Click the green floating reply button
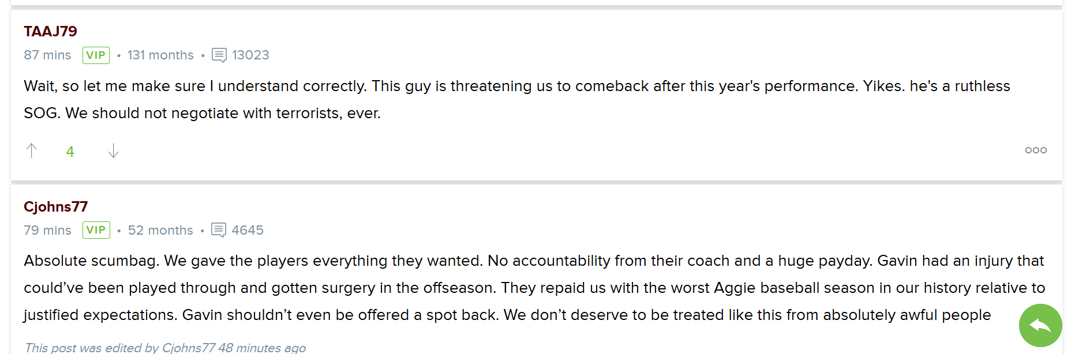The width and height of the screenshot is (1075, 354). pyautogui.click(x=1040, y=326)
